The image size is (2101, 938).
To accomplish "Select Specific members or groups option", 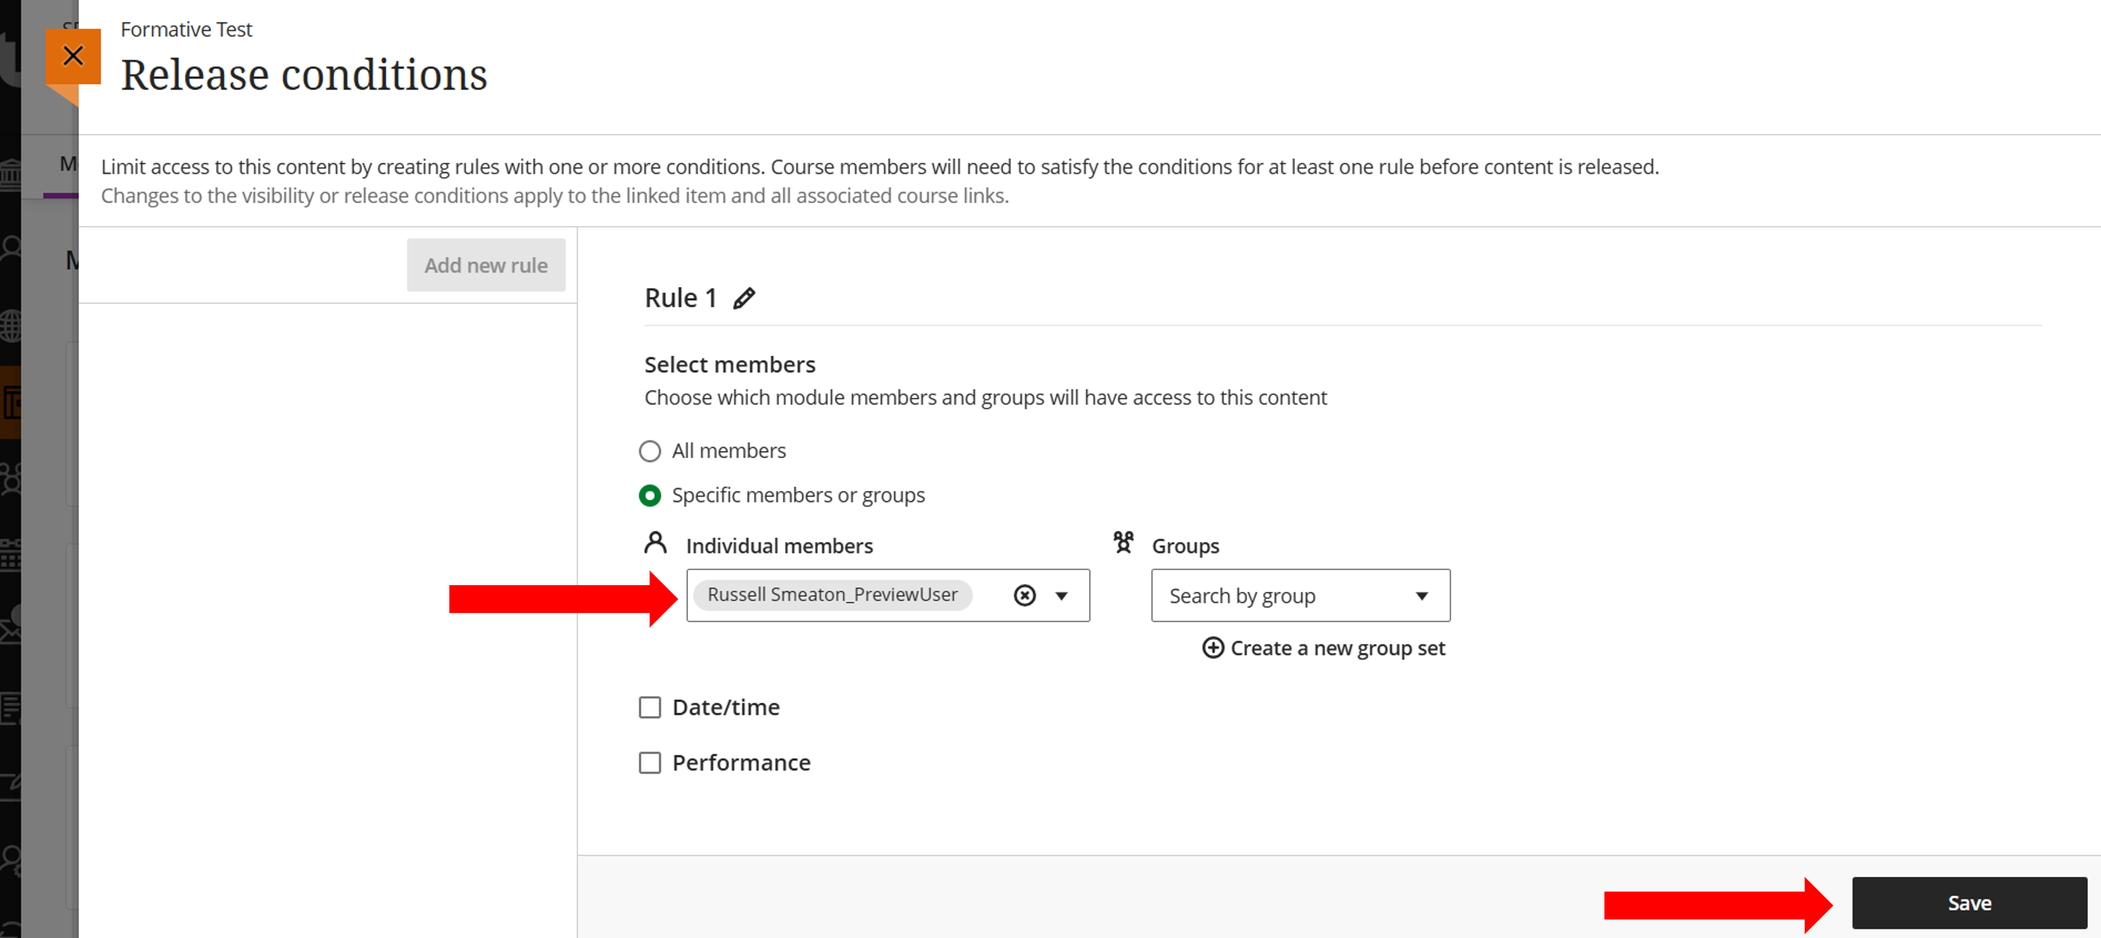I will 649,495.
